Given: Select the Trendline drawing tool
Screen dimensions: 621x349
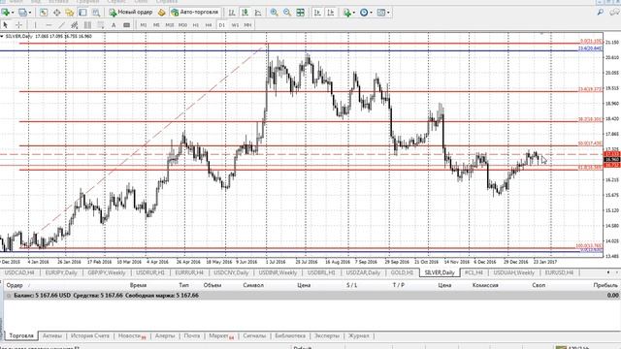Looking at the screenshot, I should [61, 25].
